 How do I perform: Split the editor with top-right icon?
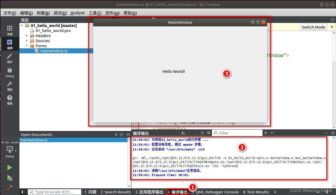[333, 20]
